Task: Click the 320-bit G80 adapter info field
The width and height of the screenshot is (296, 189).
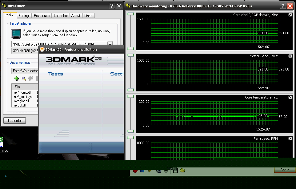Action: point(25,50)
